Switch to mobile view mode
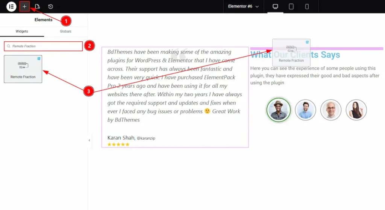 point(307,6)
